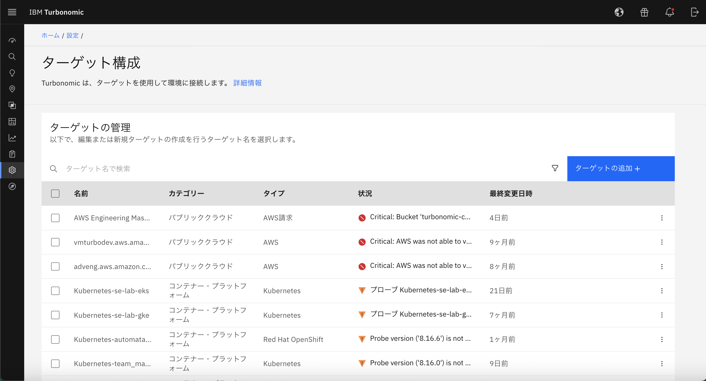This screenshot has width=706, height=381.
Task: Open the notifications bell
Action: tap(669, 12)
